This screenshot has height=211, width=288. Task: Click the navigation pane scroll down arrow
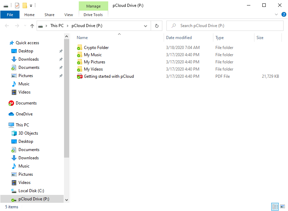pyautogui.click(x=67, y=200)
